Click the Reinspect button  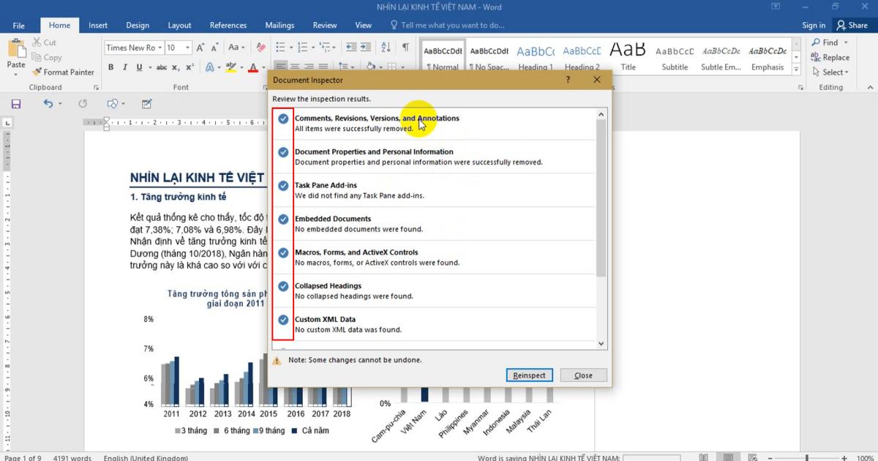click(529, 375)
